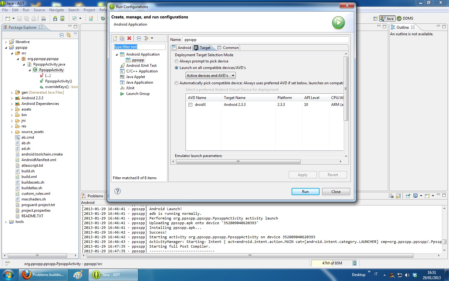
Task: Open the dialog help question mark
Action: tap(118, 191)
